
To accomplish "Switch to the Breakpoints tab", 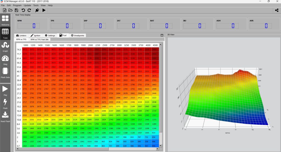I will 78,35.
